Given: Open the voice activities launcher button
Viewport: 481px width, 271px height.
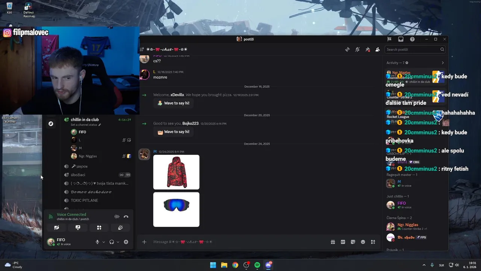Looking at the screenshot, I should pyautogui.click(x=99, y=228).
